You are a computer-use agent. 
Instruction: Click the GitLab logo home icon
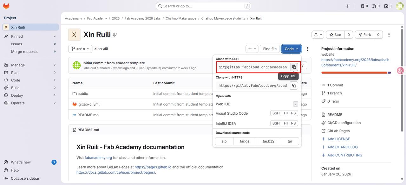[6, 6]
